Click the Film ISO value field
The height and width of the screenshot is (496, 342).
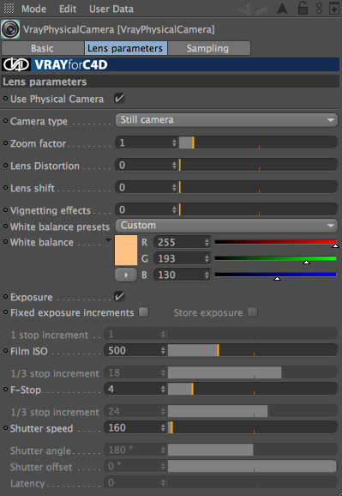(135, 350)
